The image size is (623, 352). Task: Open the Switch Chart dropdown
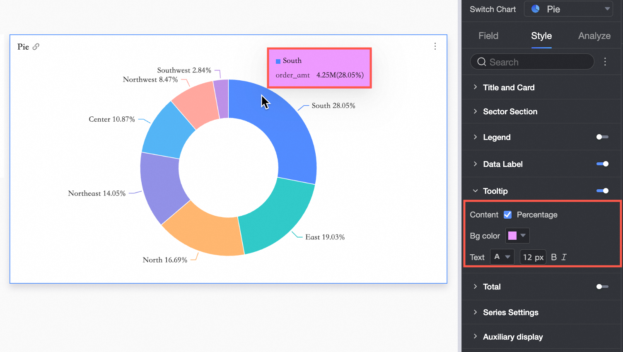pos(568,9)
